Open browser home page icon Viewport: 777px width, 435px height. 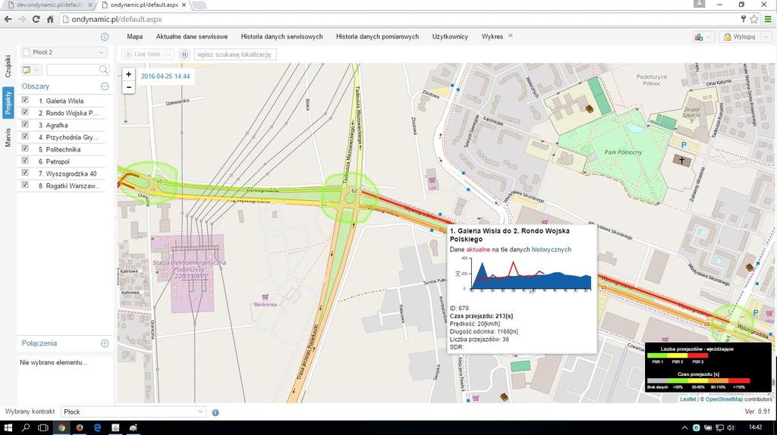click(50, 19)
